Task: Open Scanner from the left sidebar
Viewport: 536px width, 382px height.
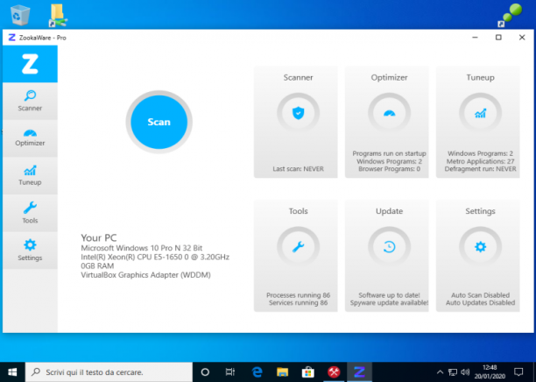Action: [30, 102]
